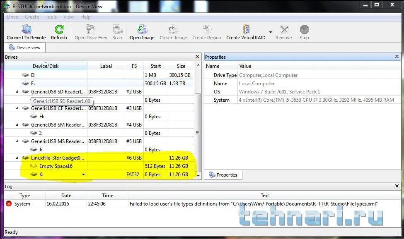Click the drive icon beside K:
The width and height of the screenshot is (404, 239).
point(34,174)
